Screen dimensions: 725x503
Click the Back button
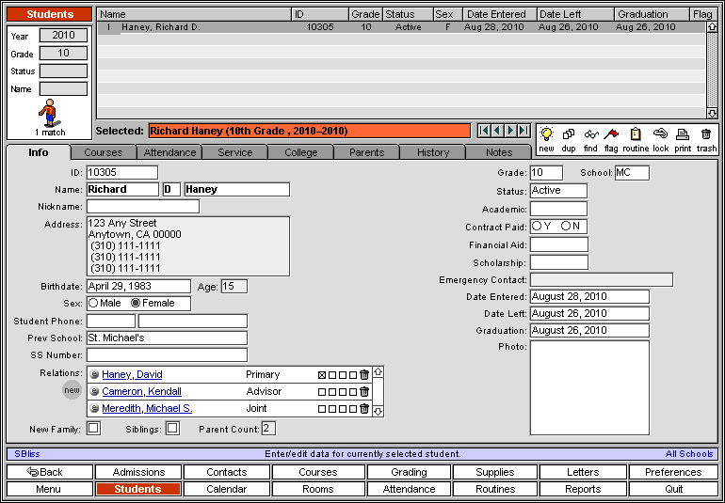click(50, 472)
